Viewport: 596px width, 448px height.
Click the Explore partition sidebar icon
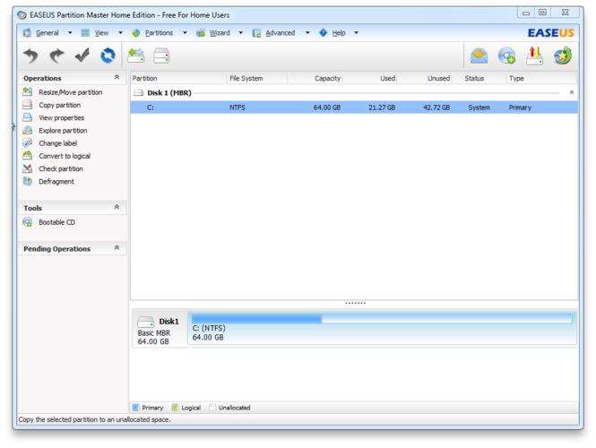pyautogui.click(x=28, y=130)
